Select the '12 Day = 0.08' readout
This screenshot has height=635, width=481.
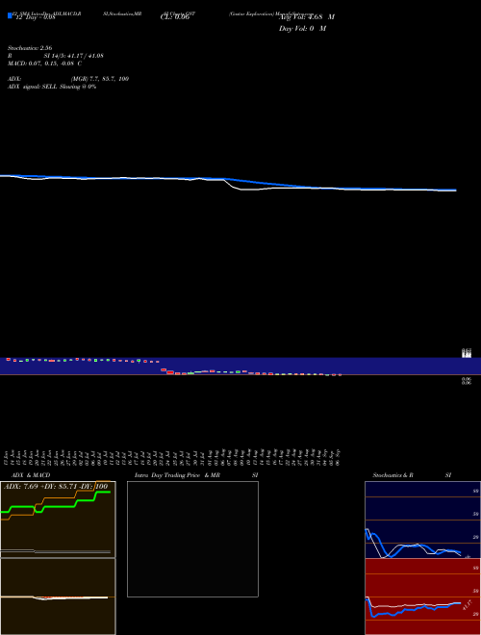(x=35, y=17)
